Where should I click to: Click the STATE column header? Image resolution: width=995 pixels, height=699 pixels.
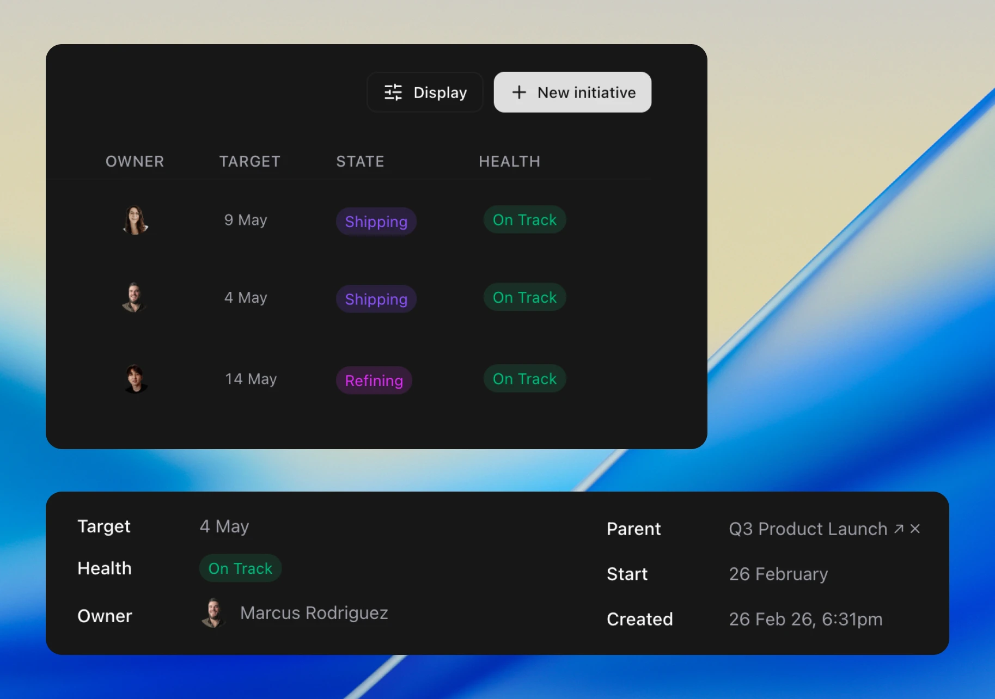pyautogui.click(x=360, y=162)
